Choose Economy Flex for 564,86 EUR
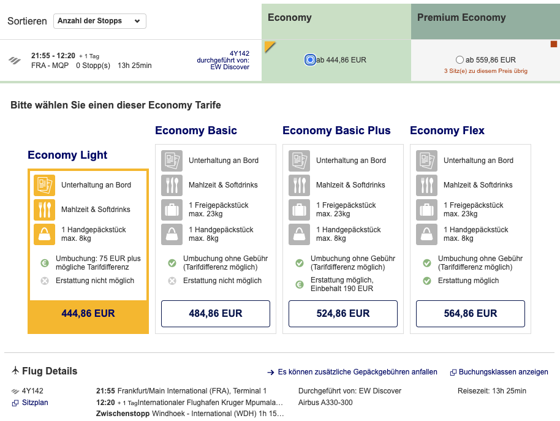Image resolution: width=560 pixels, height=421 pixels. pos(470,314)
